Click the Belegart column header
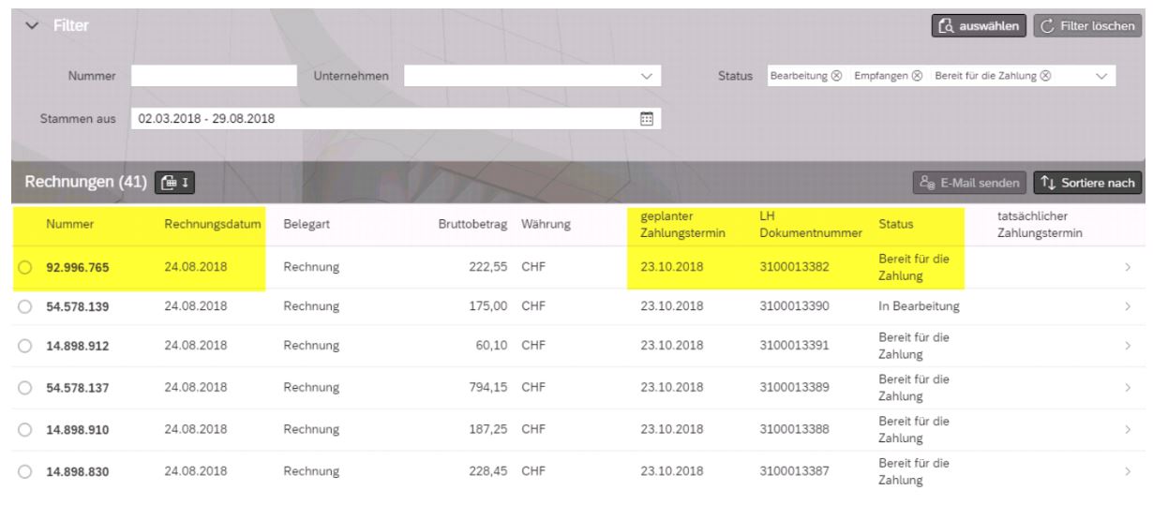Screen dimensions: 1153x520 click(307, 226)
